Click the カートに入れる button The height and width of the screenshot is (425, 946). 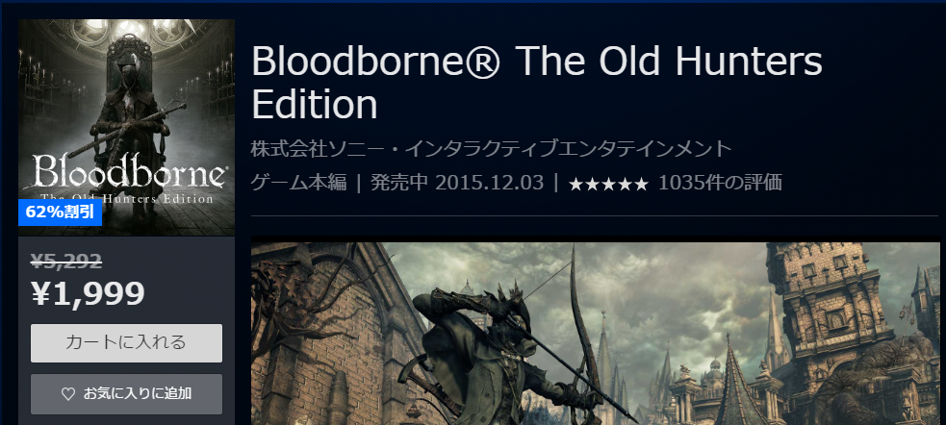pyautogui.click(x=127, y=343)
